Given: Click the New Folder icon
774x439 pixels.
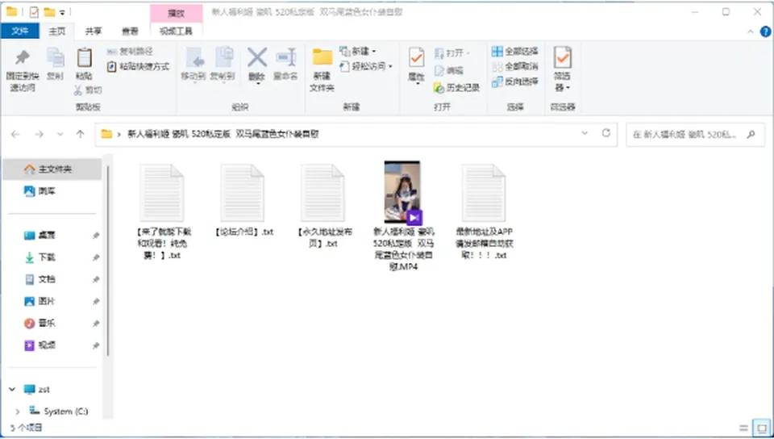Looking at the screenshot, I should pos(322,57).
